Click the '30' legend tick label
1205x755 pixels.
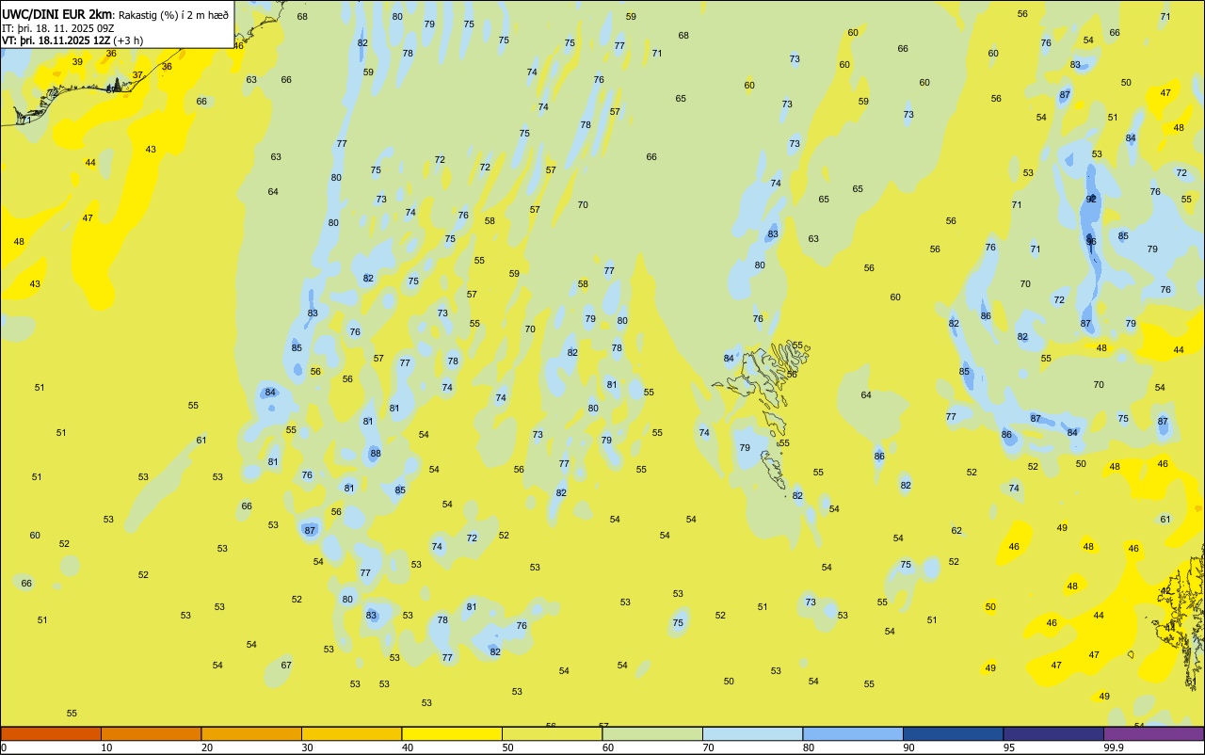click(x=308, y=747)
